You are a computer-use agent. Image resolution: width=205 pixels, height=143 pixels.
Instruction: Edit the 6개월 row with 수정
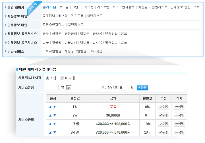(x=163, y=132)
